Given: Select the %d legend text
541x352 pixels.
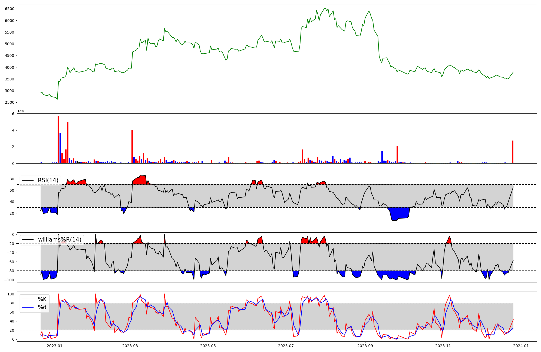Looking at the screenshot, I should [42, 307].
